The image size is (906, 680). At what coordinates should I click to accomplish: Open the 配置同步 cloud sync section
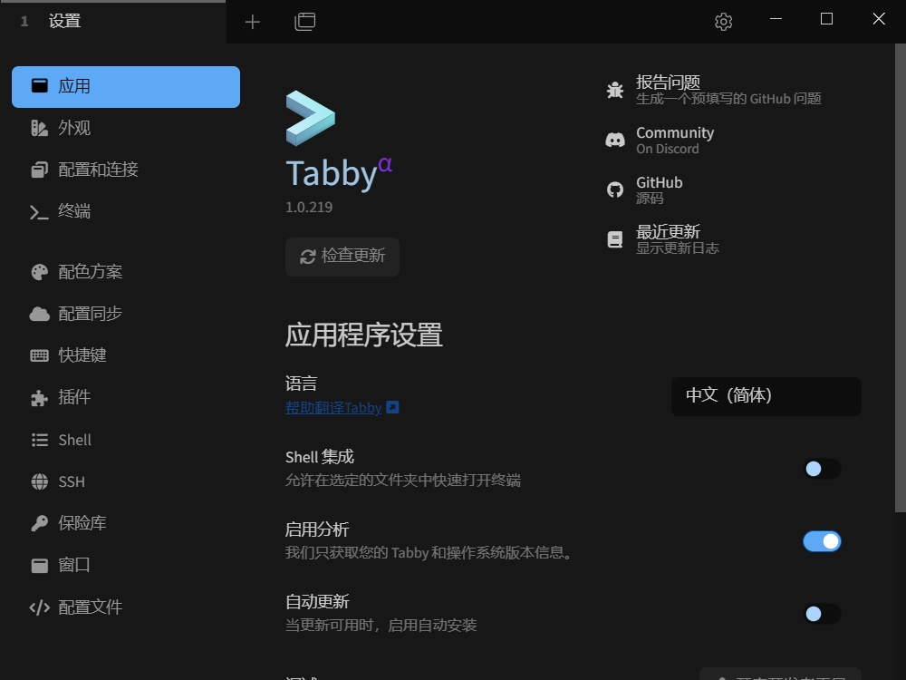coord(126,314)
